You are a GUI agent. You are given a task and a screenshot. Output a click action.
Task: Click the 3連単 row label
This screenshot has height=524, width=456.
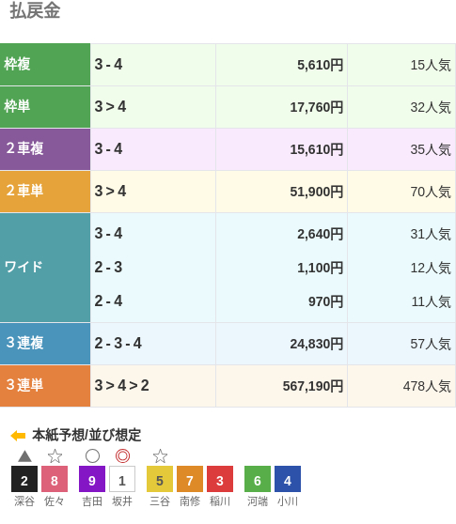pos(45,386)
